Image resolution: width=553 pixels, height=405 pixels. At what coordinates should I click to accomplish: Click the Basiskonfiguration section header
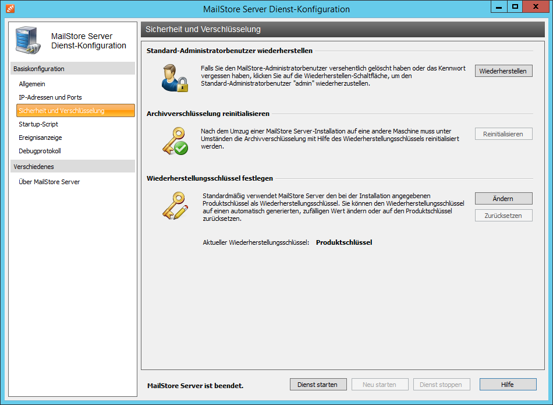click(73, 69)
